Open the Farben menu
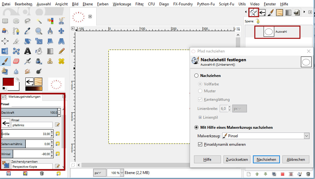 [103, 4]
